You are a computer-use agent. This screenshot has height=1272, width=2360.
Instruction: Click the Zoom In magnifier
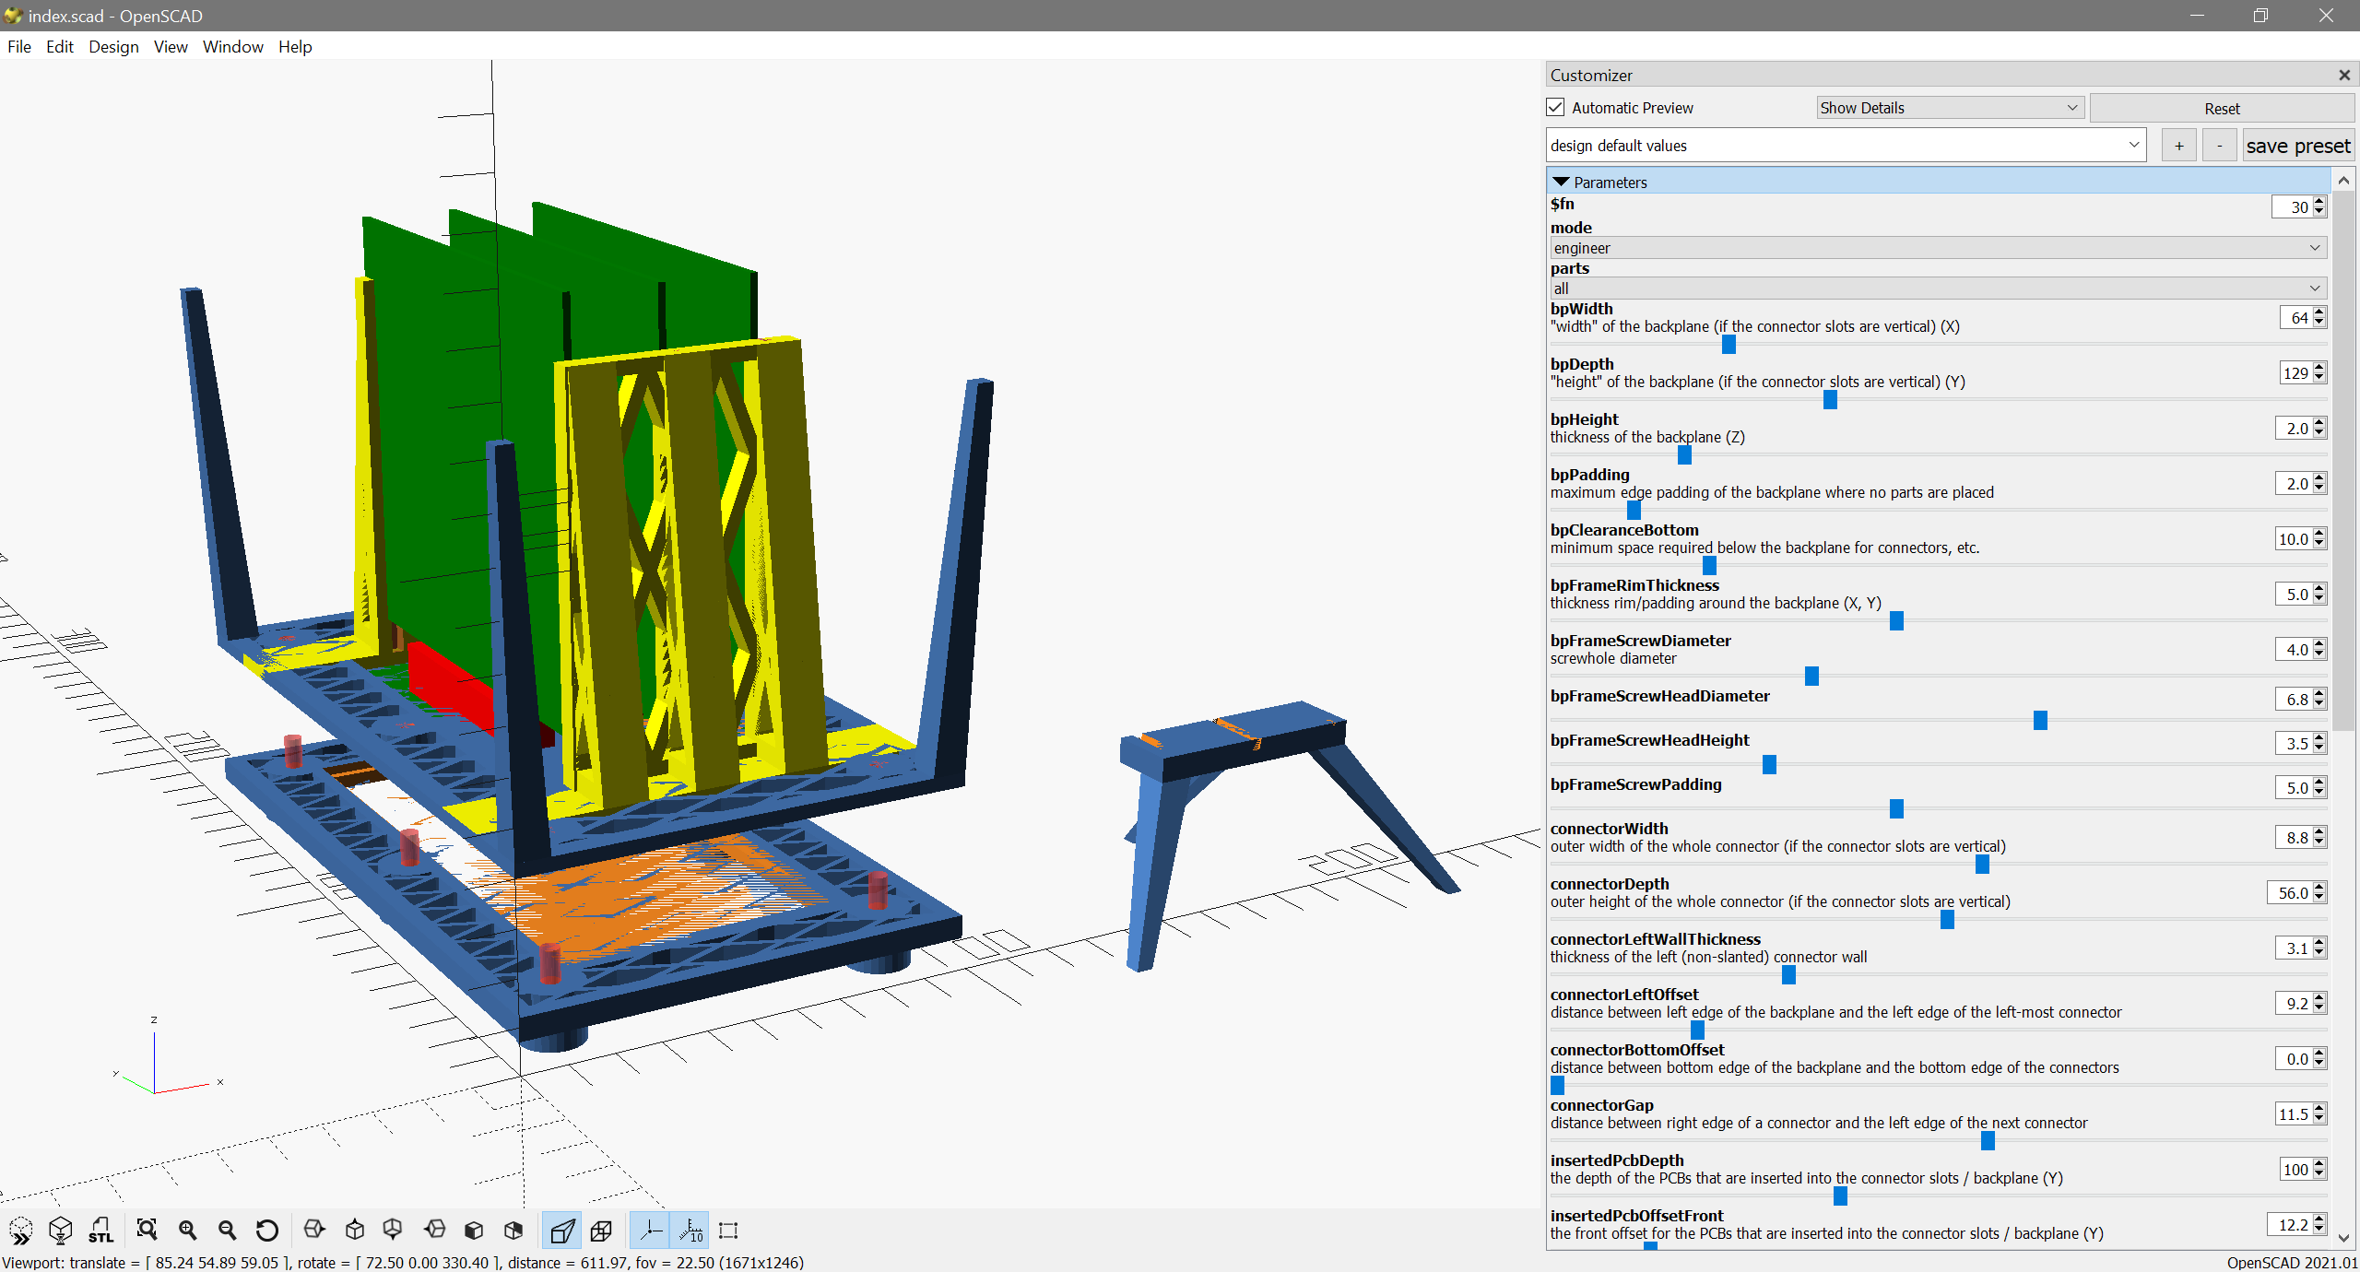click(188, 1230)
